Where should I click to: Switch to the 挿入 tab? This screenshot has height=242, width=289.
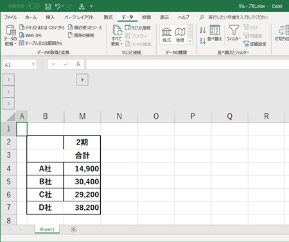(x=50, y=17)
